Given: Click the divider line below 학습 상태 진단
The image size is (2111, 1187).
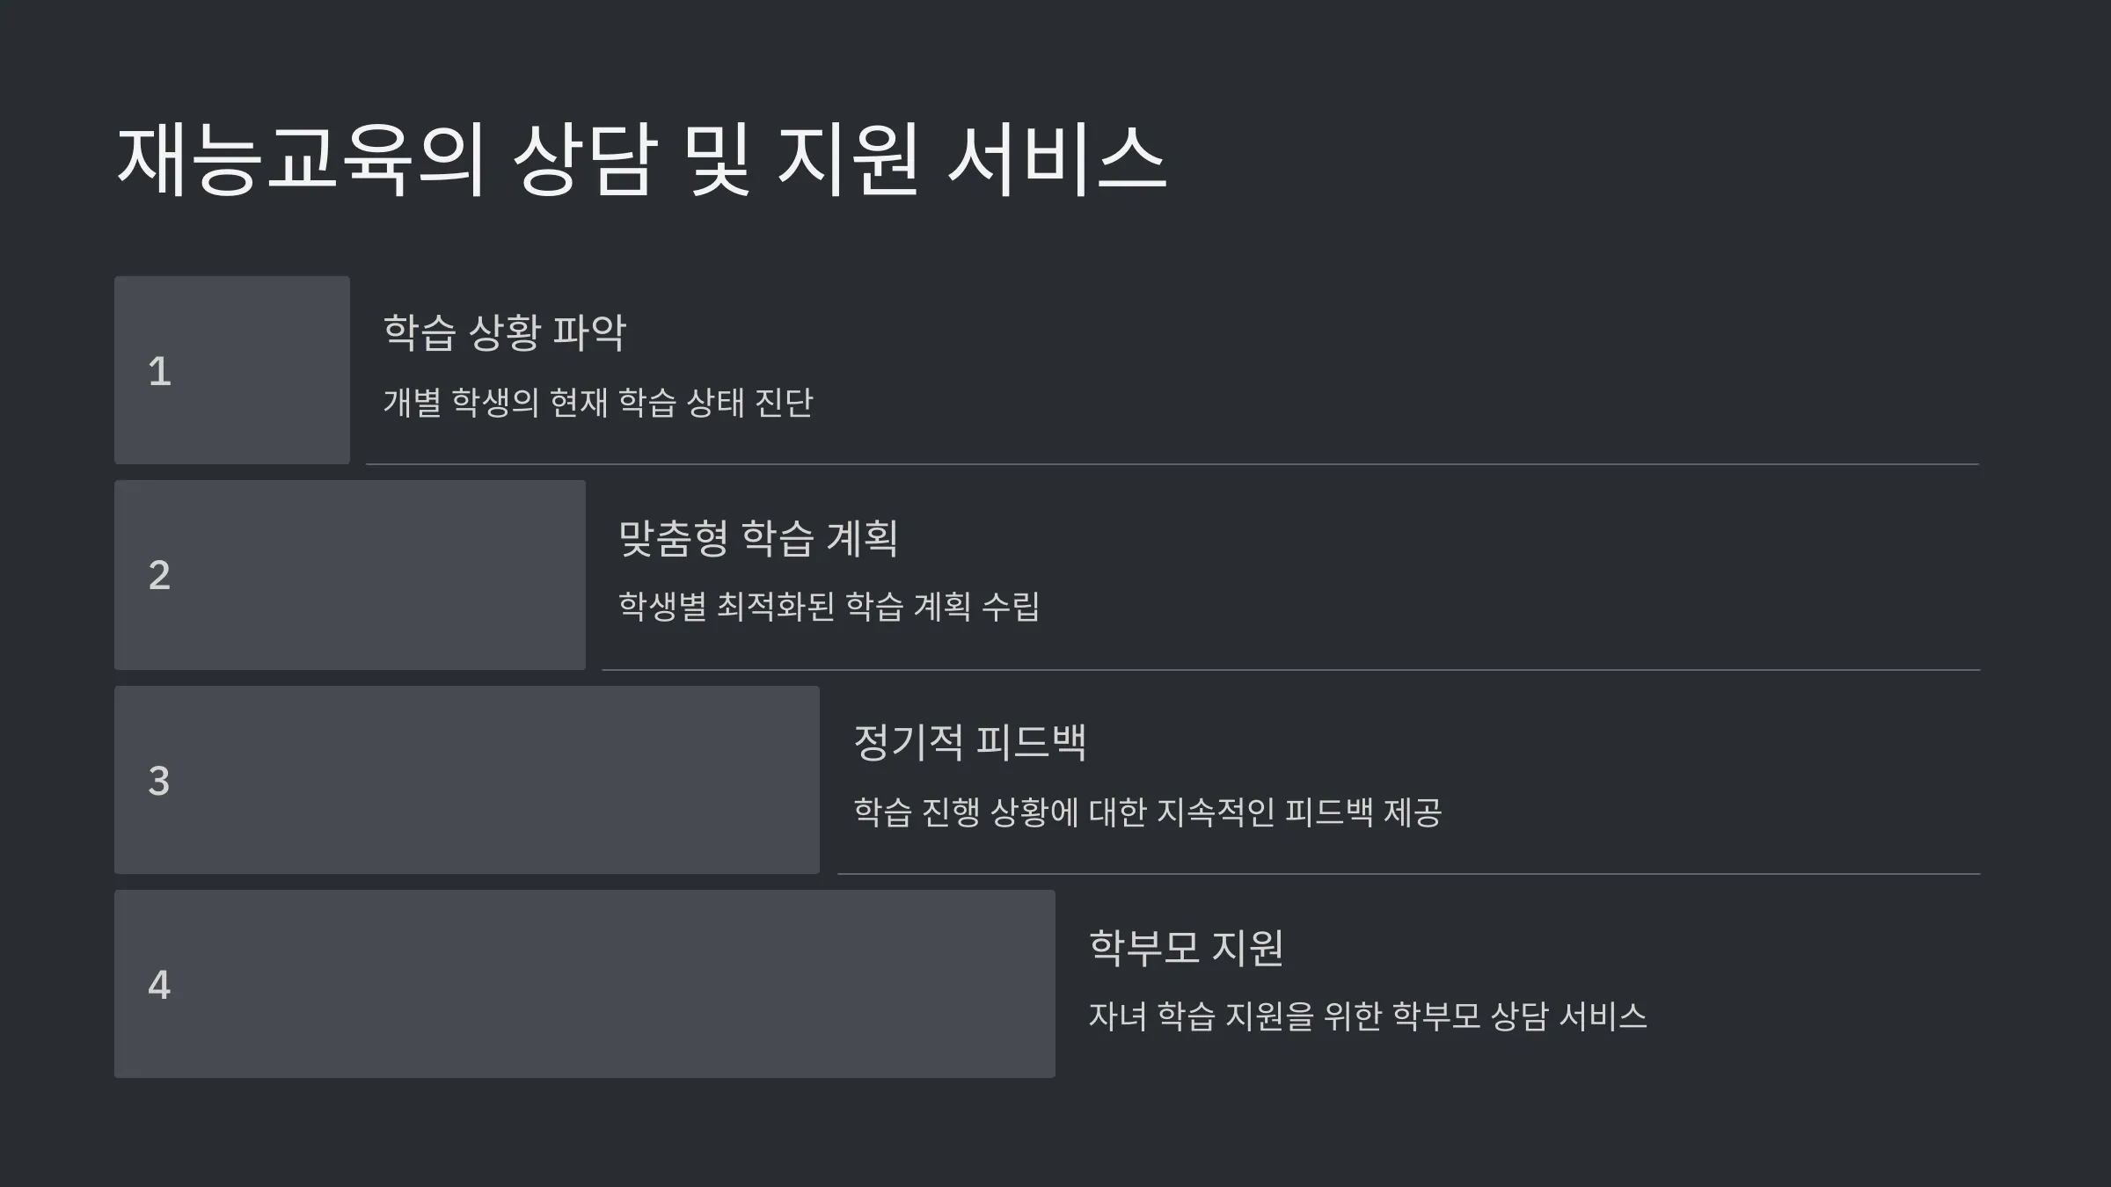Looking at the screenshot, I should coord(1172,464).
